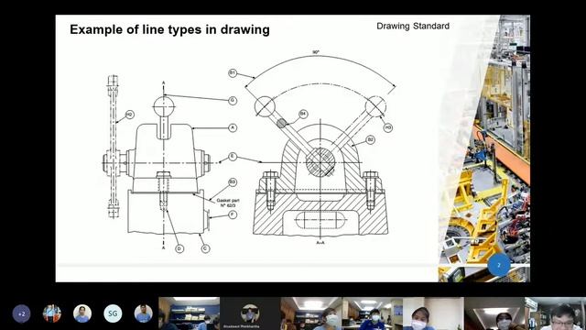The height and width of the screenshot is (330, 586).
Task: Click the E balloon label
Action: [233, 157]
